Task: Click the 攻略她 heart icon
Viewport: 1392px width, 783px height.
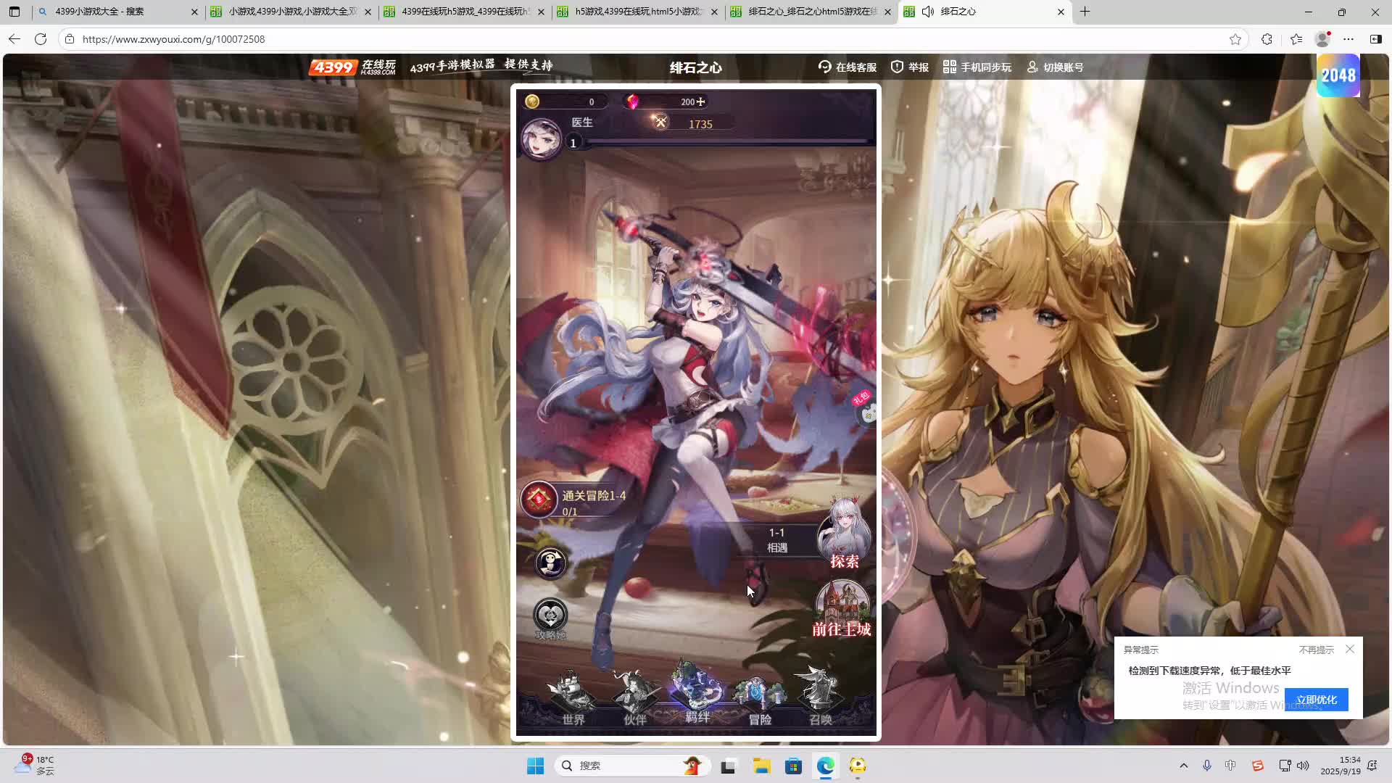Action: (550, 616)
